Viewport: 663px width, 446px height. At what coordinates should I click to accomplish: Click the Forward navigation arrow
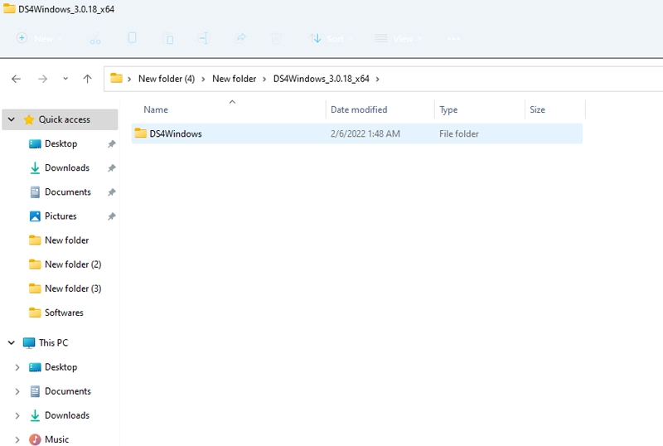[42, 79]
